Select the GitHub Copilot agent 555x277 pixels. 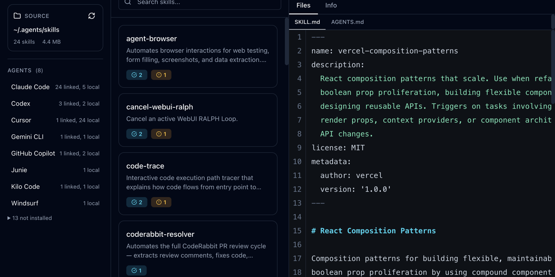tap(55, 153)
